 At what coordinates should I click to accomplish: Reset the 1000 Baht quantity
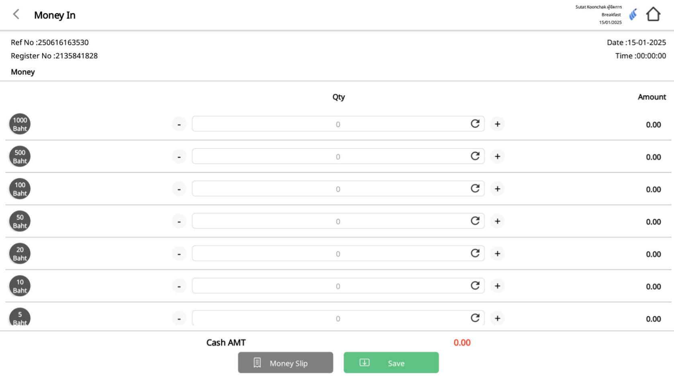point(475,124)
